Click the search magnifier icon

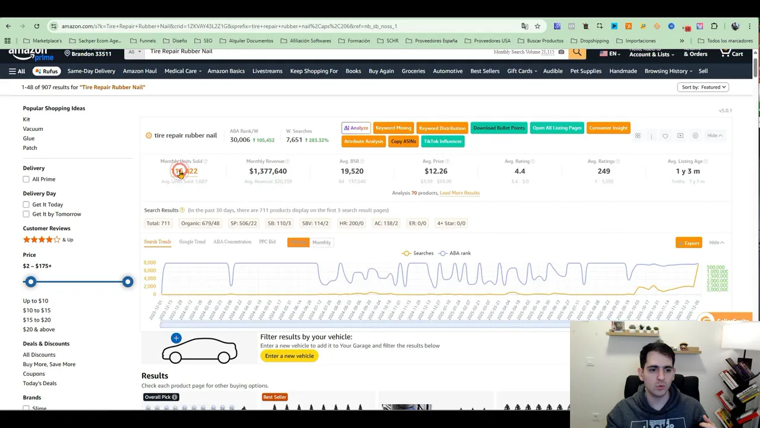(577, 52)
